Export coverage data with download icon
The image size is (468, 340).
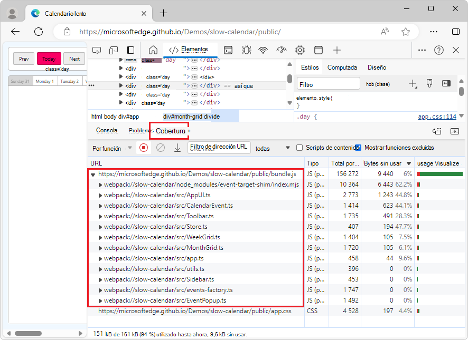click(x=177, y=148)
